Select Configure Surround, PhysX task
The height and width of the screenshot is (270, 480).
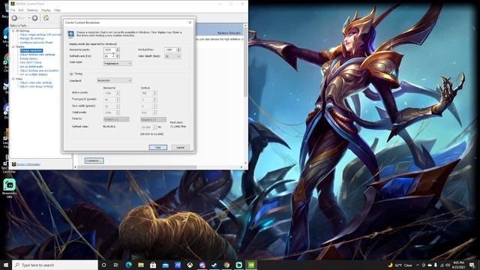[36, 43]
